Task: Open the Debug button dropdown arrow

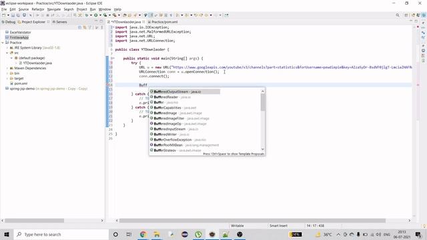Action: coord(91,15)
